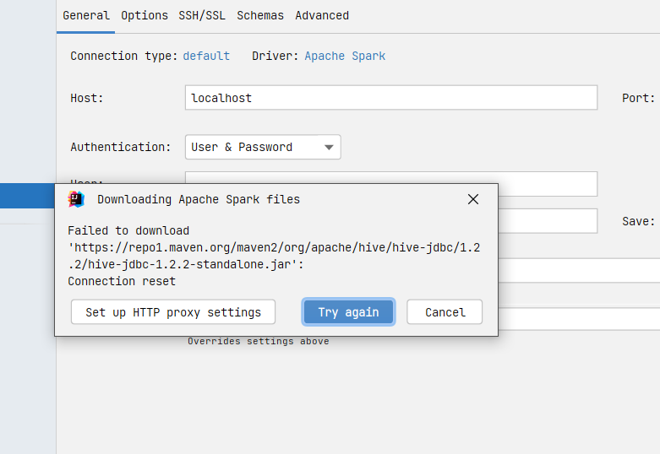
Task: Click the Try again button
Action: point(348,312)
